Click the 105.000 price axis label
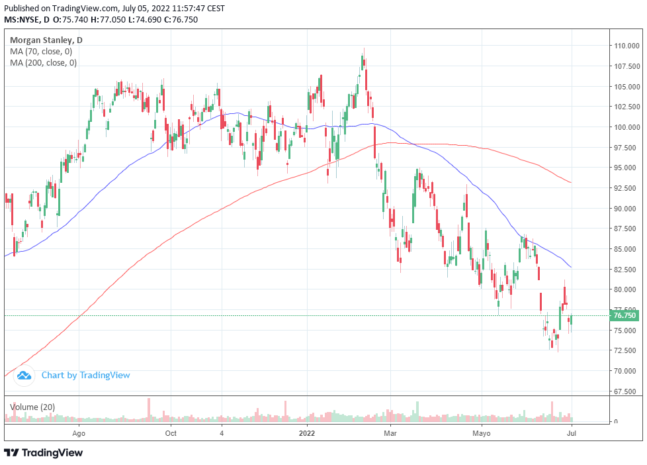Viewport: 647px width, 465px height. tap(626, 87)
